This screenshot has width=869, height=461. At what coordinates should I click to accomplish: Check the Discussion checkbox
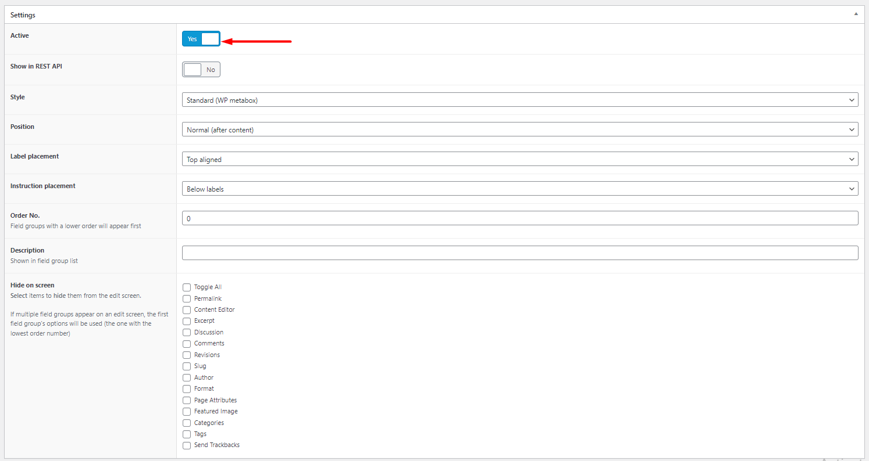tap(187, 332)
